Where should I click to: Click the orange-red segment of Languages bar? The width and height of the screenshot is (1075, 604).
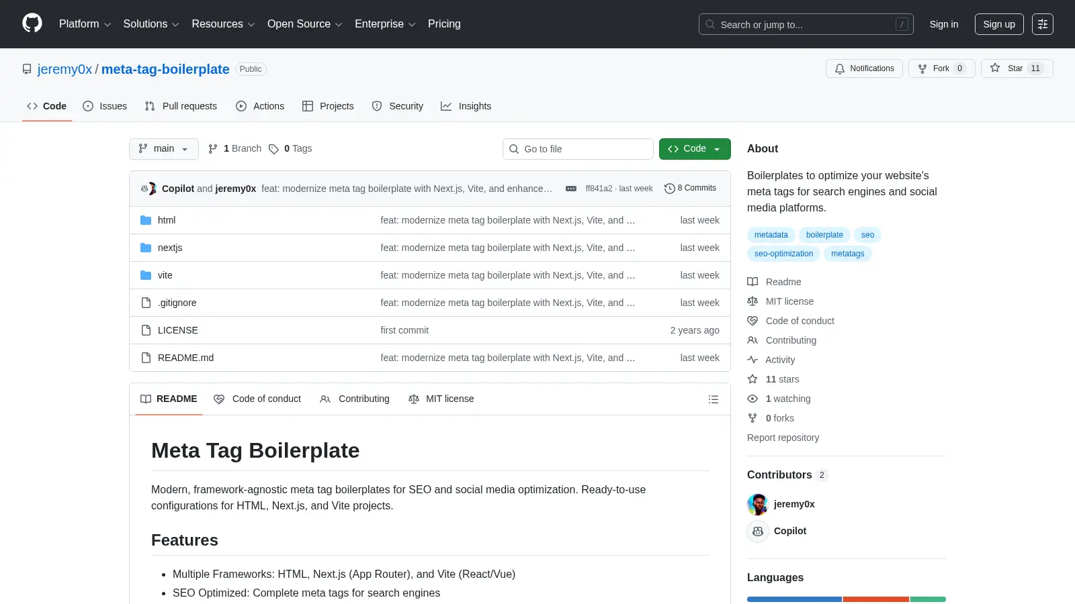click(x=876, y=599)
